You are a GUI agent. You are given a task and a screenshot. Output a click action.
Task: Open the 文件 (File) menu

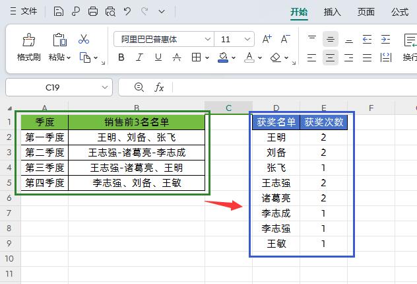(x=23, y=11)
